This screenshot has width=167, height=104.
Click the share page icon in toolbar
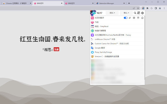point(134,8)
